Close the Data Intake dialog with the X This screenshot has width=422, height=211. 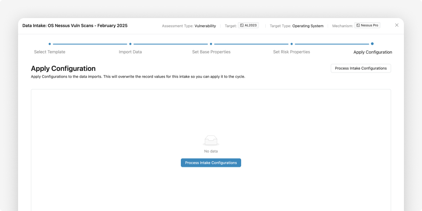pyautogui.click(x=397, y=25)
